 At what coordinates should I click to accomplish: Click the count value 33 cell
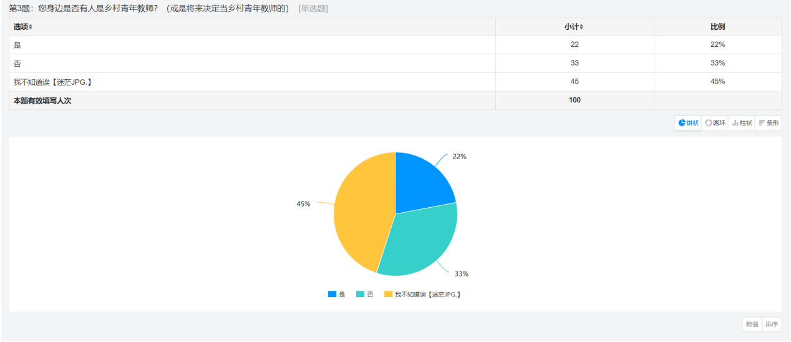point(575,63)
